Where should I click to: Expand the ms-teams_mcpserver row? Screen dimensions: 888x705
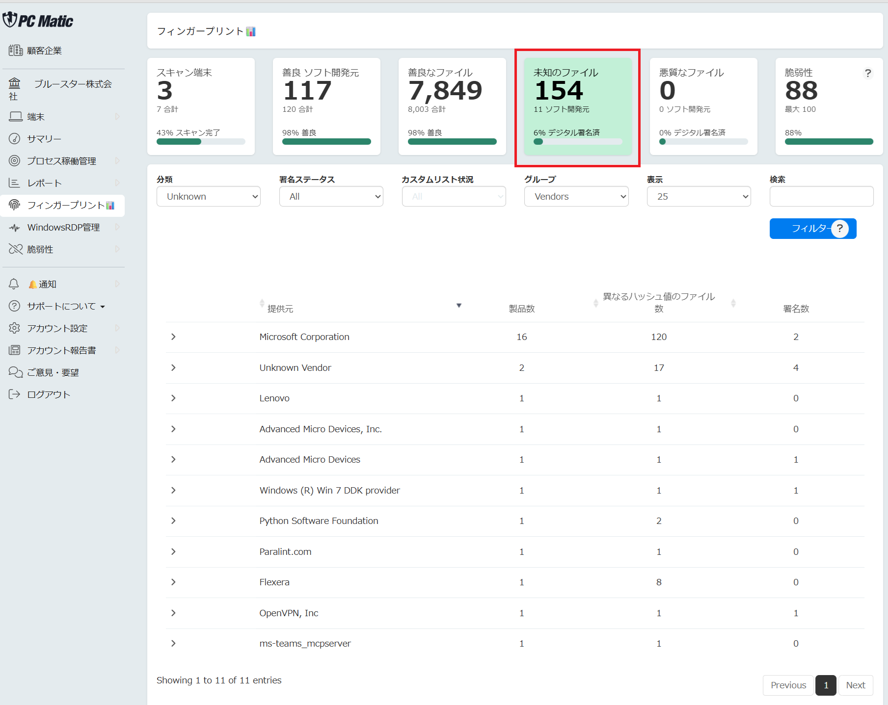click(x=173, y=643)
